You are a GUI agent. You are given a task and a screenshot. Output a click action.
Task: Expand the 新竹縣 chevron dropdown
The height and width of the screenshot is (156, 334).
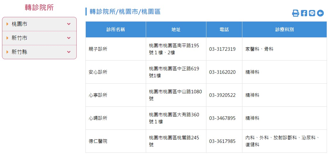pos(68,52)
